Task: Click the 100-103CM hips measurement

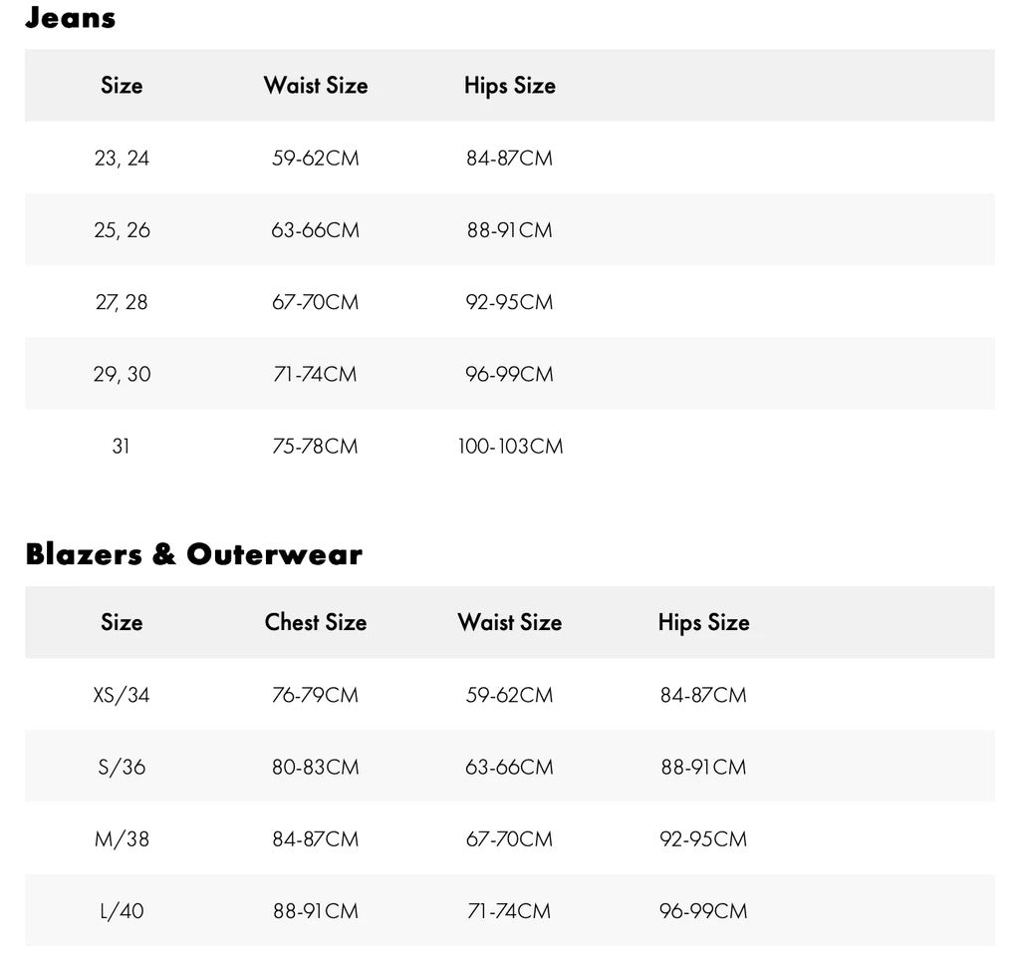Action: click(510, 446)
